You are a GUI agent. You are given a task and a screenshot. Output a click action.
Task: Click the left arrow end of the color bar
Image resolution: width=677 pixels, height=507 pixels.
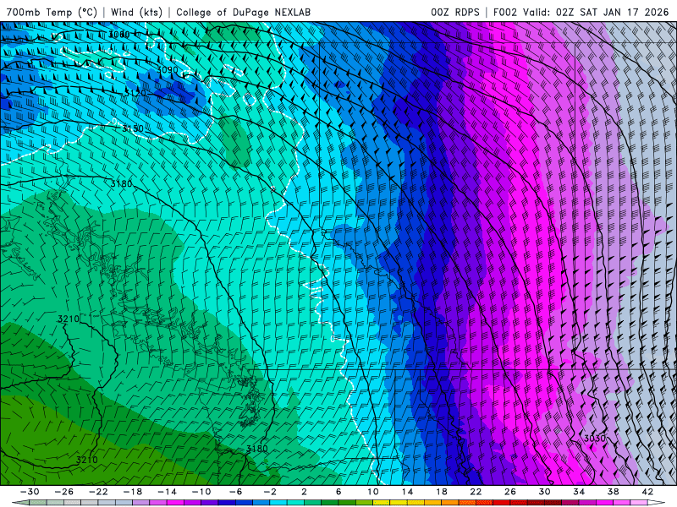(x=20, y=503)
